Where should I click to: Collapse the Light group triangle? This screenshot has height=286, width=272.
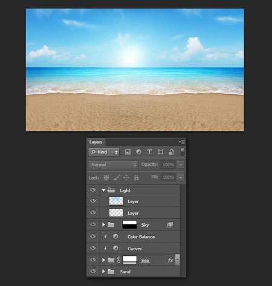pyautogui.click(x=103, y=190)
